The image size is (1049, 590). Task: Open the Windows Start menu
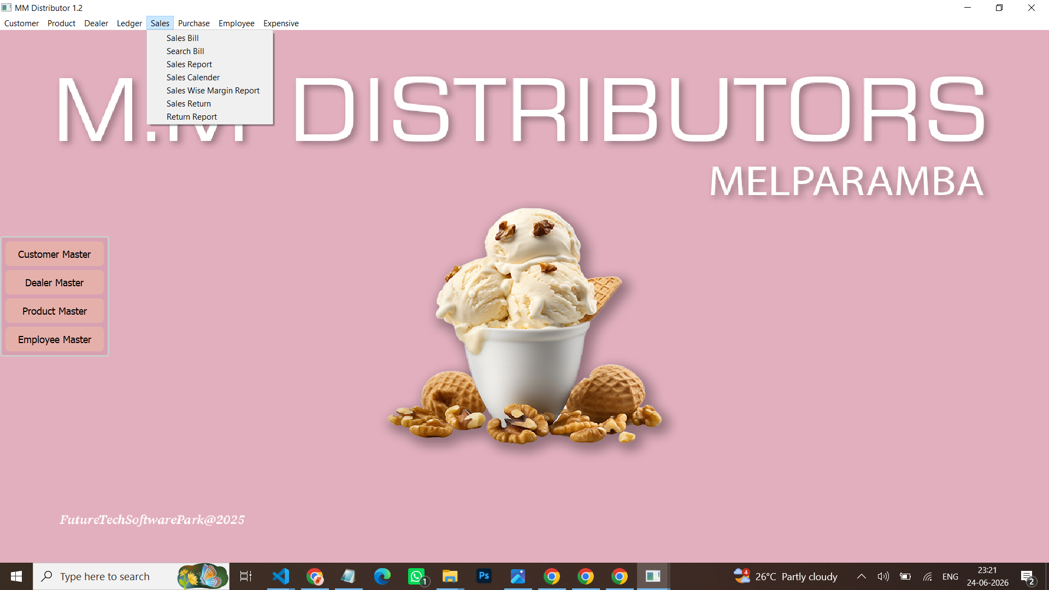16,576
